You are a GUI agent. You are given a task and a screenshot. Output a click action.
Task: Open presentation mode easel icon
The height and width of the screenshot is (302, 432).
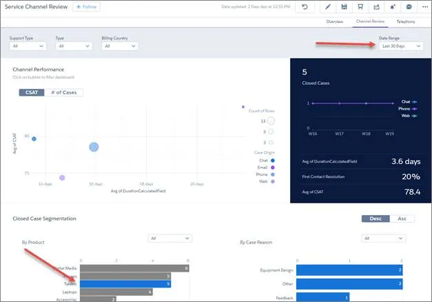(x=360, y=7)
